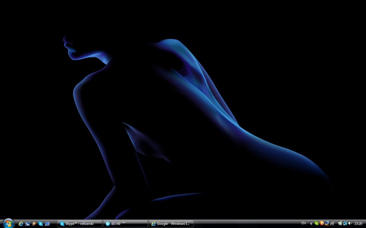Open the network connection globe tray icon
The height and width of the screenshot is (228, 366).
tap(345, 223)
